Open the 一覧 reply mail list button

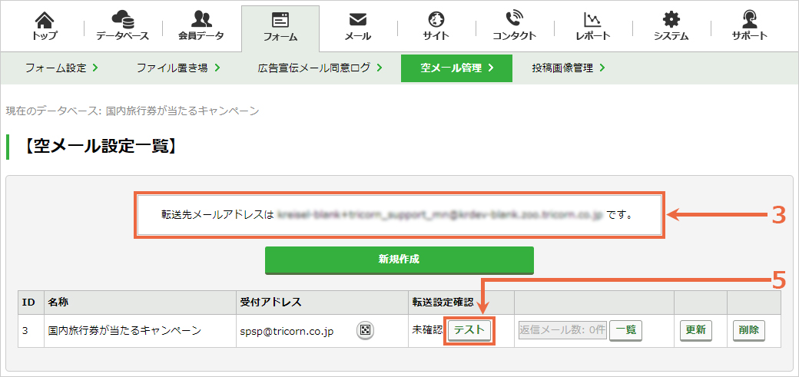click(x=625, y=330)
